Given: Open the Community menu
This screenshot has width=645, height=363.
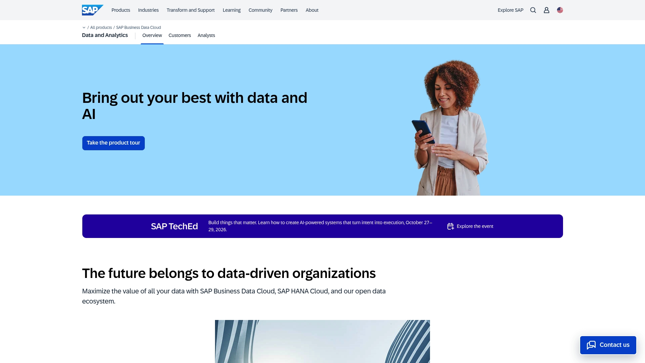Looking at the screenshot, I should [260, 10].
